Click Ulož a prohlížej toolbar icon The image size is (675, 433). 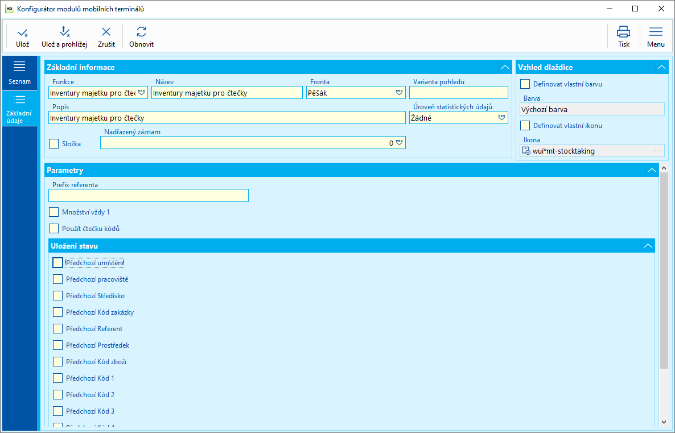(x=64, y=32)
